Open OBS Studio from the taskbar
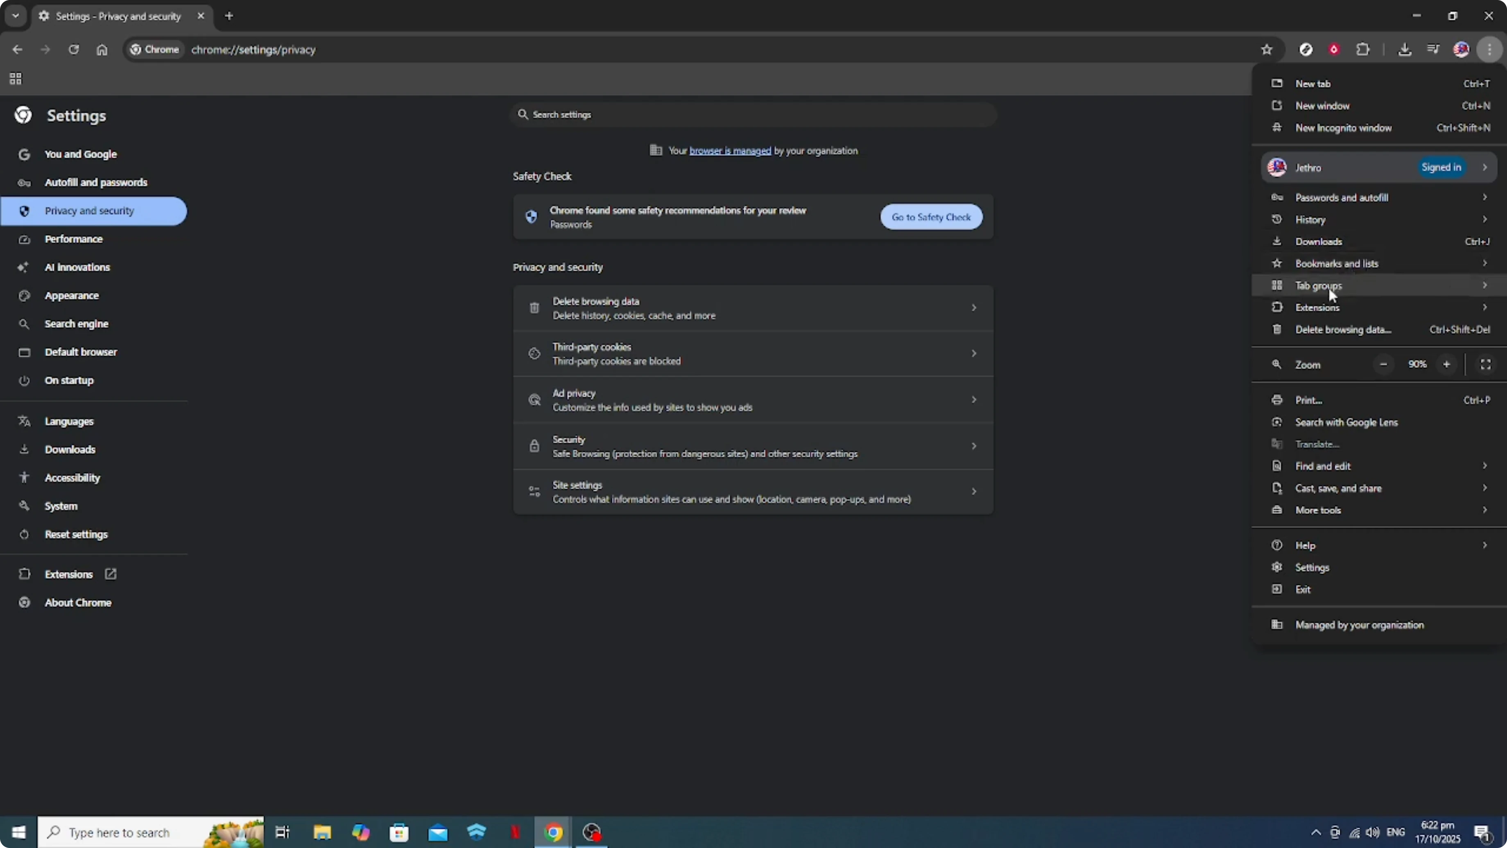This screenshot has height=848, width=1507. (591, 832)
